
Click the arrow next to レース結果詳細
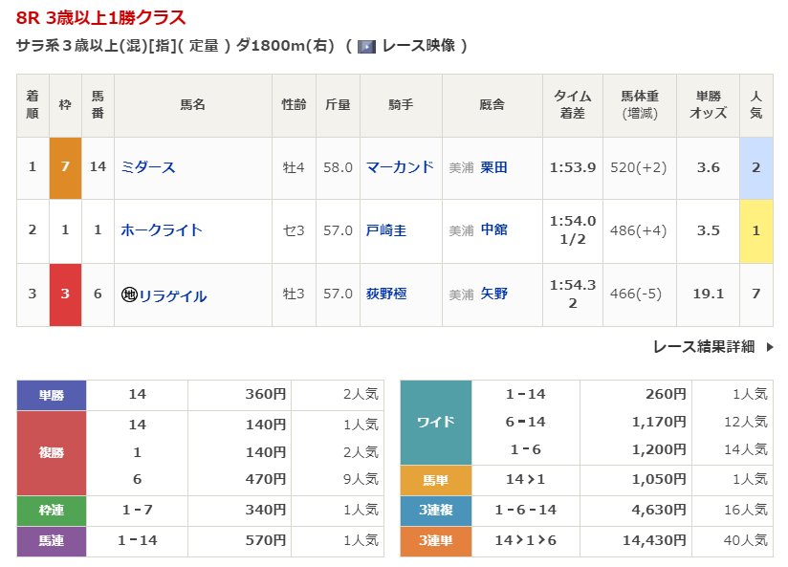(x=770, y=347)
